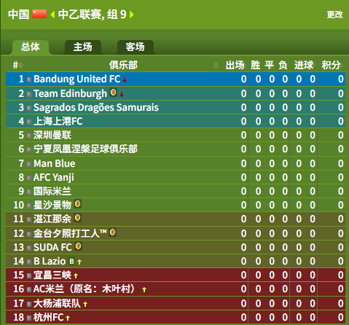
Task: Open the 上海上港FC club link
Action: click(58, 121)
